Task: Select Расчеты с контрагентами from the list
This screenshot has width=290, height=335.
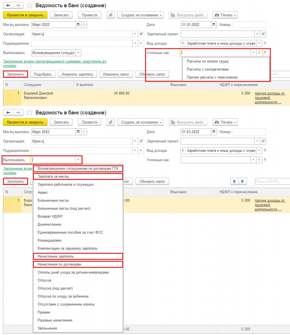Action: click(207, 69)
